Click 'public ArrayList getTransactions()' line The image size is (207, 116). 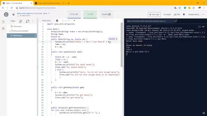[70, 108]
